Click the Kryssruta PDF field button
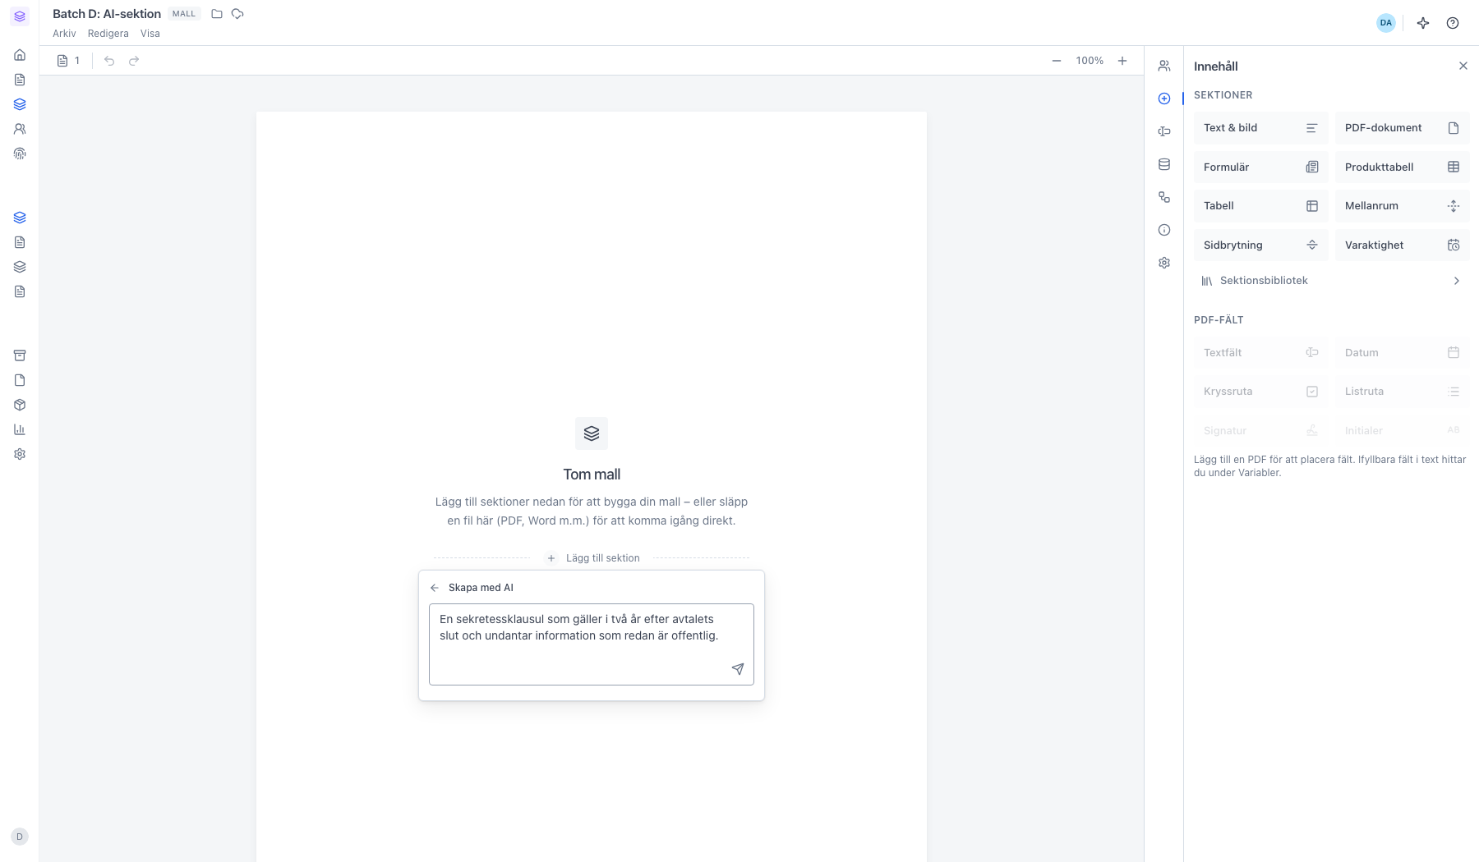This screenshot has height=862, width=1479. (1261, 392)
